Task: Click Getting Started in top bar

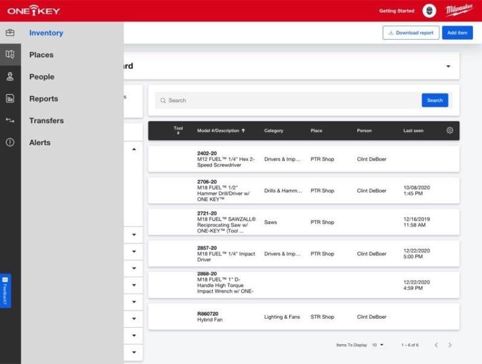Action: (x=396, y=10)
